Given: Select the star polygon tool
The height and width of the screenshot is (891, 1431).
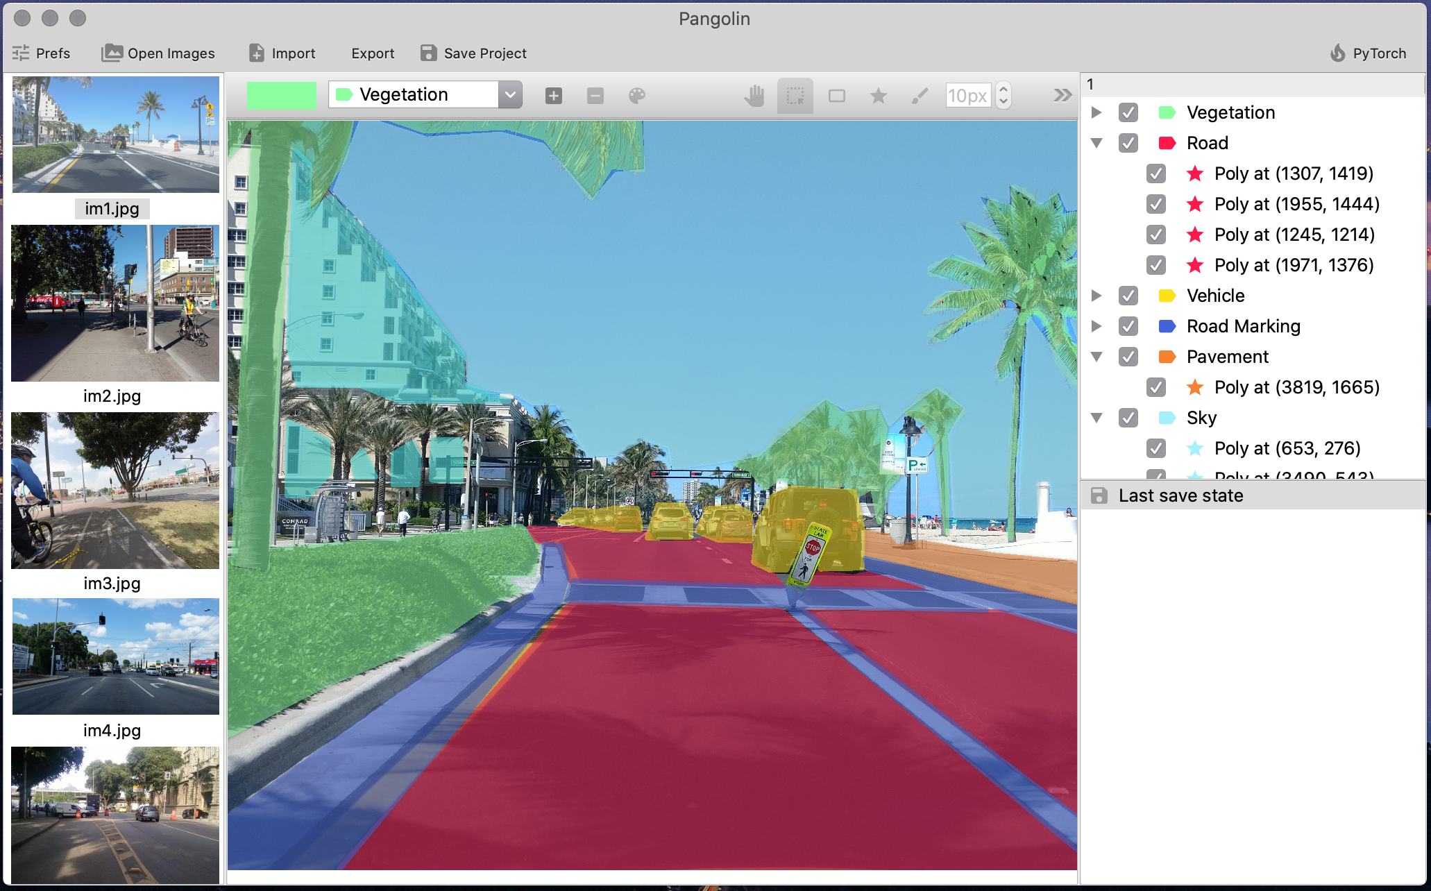Looking at the screenshot, I should (878, 96).
